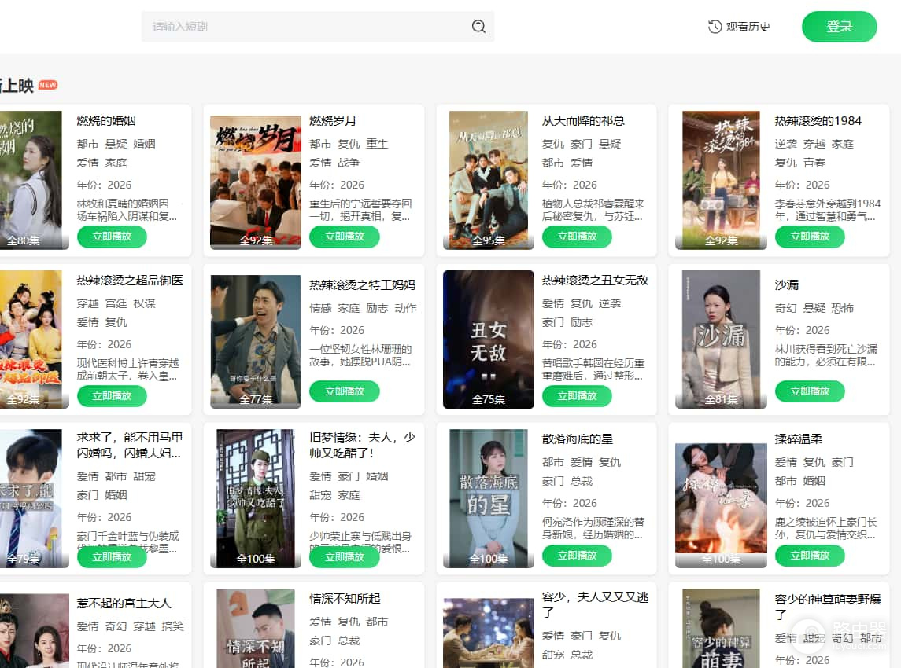This screenshot has height=668, width=901.
Task: Open title 旧梦情缘：夫人，少帅又吃醋了
Action: 363,445
